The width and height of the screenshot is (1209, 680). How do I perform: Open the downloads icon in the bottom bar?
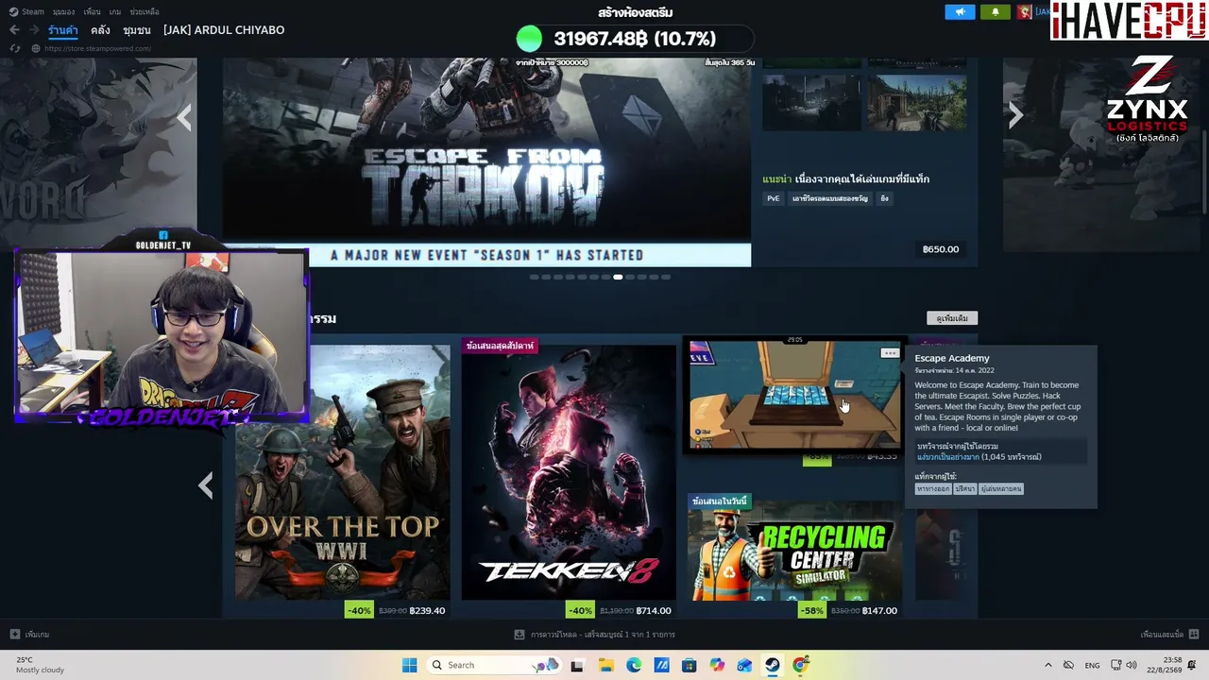click(x=519, y=635)
